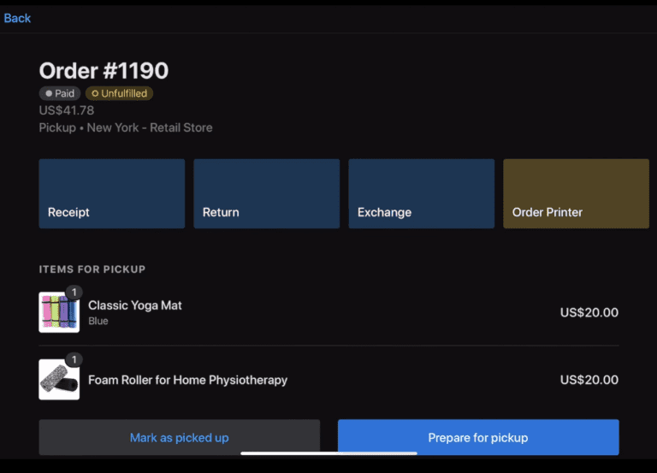The height and width of the screenshot is (473, 657).
Task: Select Foam Roller for Home Physiotherapy item
Action: [187, 380]
